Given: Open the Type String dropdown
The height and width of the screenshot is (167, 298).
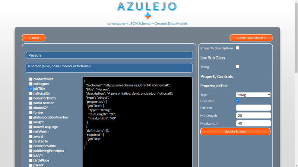Looking at the screenshot, I should click(253, 95).
